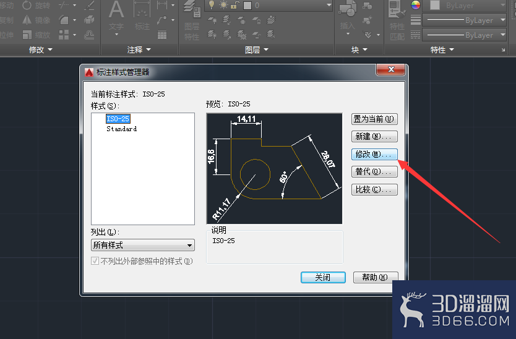The height and width of the screenshot is (339, 516).
Task: Expand the 注释 panel title
Action: [x=139, y=49]
